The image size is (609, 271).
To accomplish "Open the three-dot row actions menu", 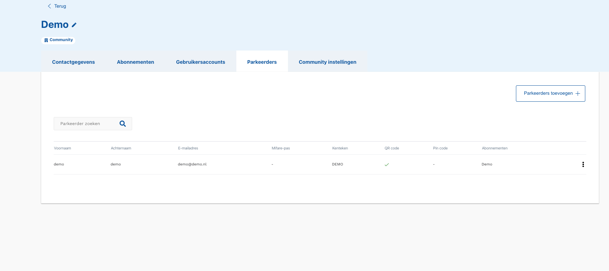I will [x=583, y=164].
